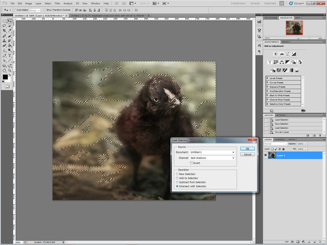Choose Subtract from Selection operation
This screenshot has height=245, width=327.
pyautogui.click(x=177, y=182)
